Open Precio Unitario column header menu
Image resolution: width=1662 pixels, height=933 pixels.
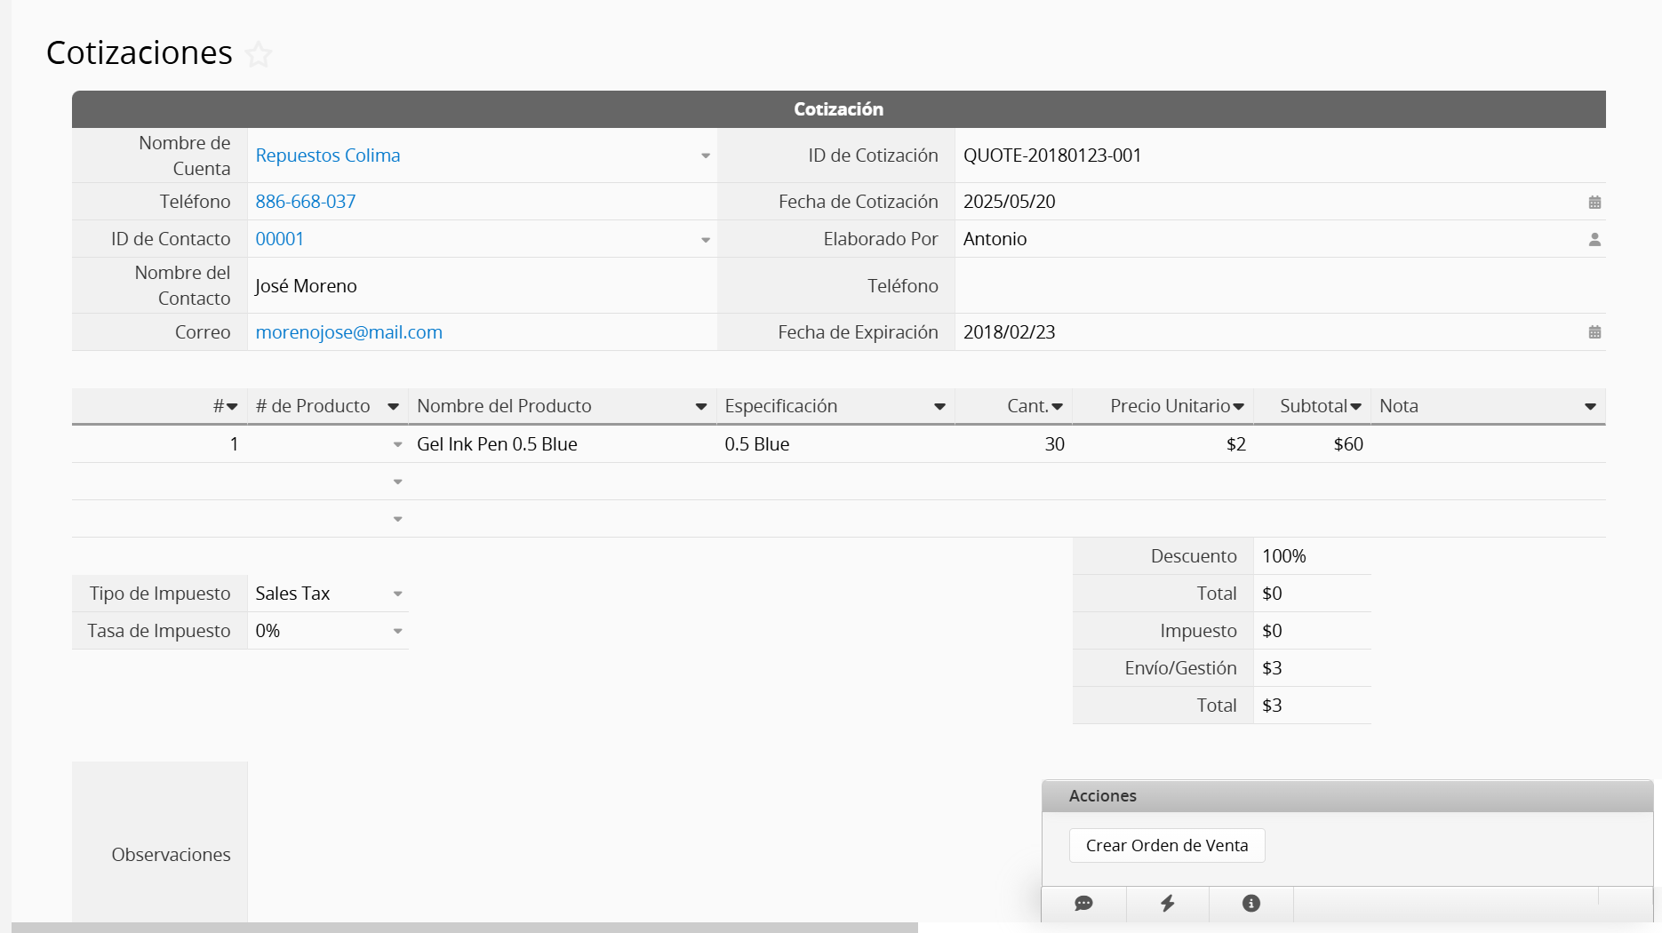click(1238, 407)
